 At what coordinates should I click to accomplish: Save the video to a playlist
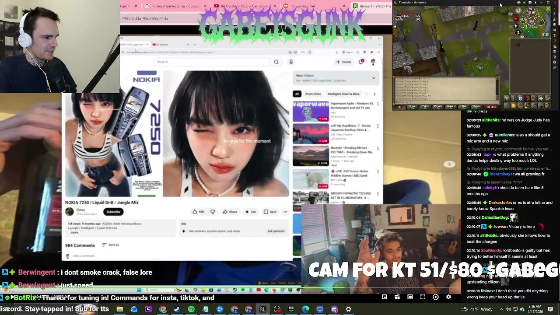click(x=270, y=212)
